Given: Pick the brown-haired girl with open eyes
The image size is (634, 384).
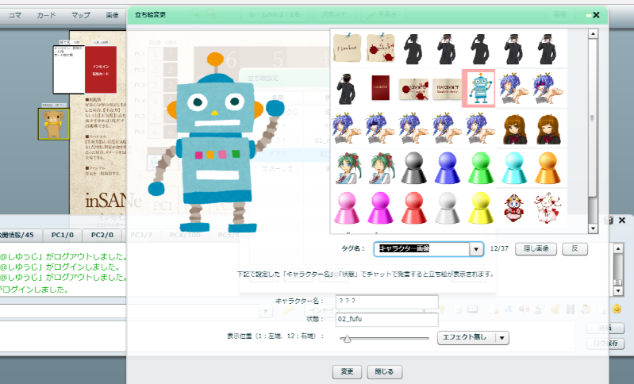Looking at the screenshot, I should [514, 129].
